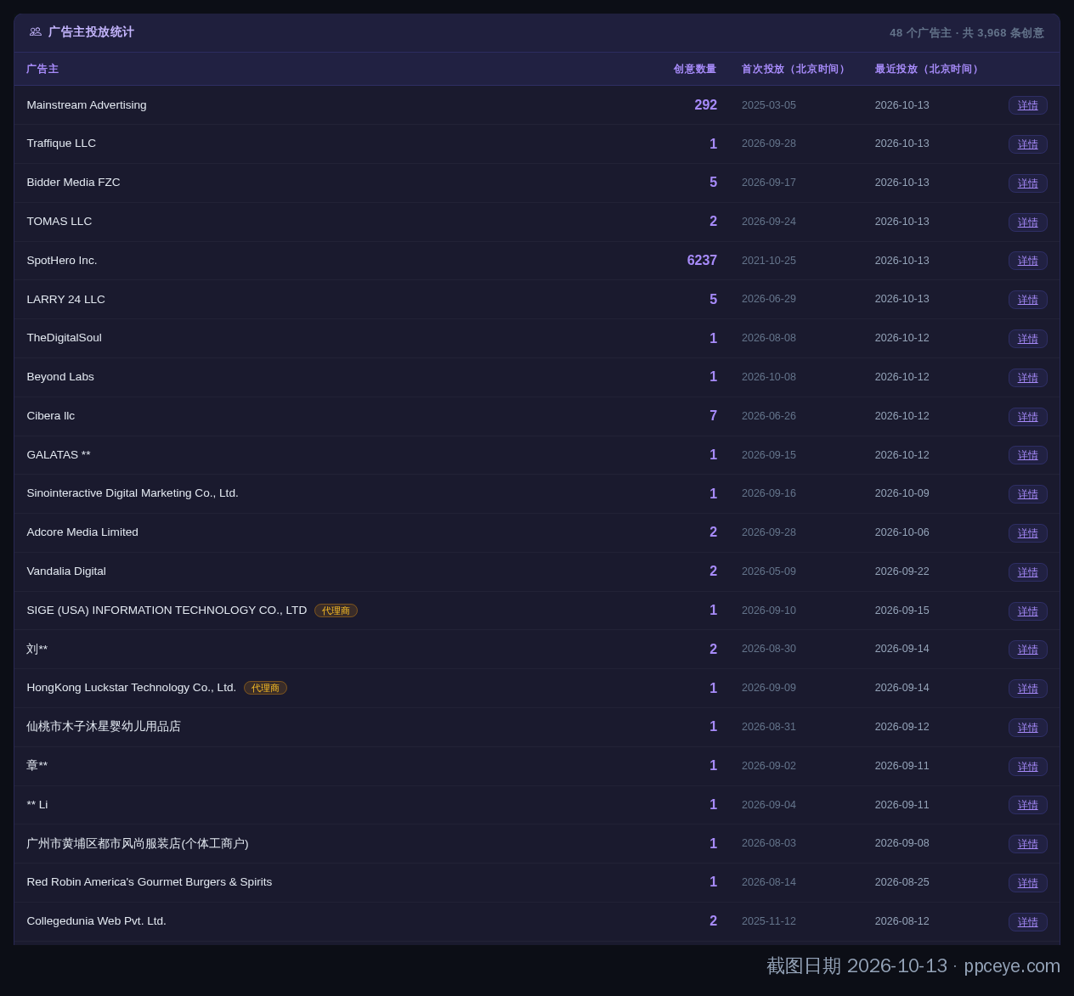Click first-run date 2025-03-05
This screenshot has width=1074, height=996.
[769, 105]
